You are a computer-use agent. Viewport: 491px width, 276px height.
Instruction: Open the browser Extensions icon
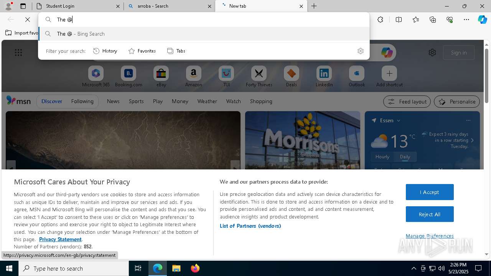380,20
